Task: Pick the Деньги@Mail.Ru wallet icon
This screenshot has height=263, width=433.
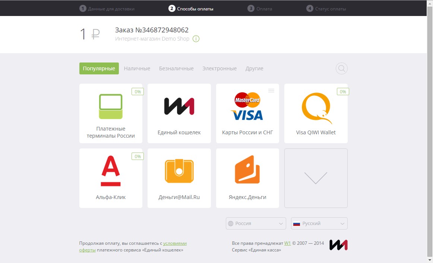Action: [x=179, y=171]
